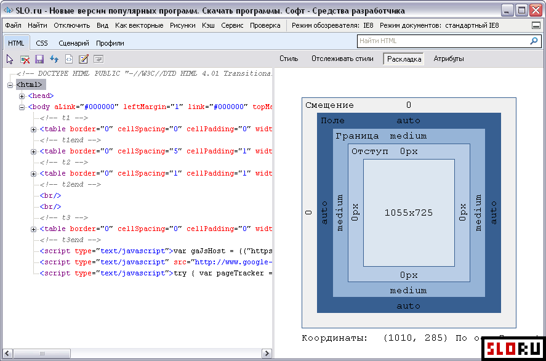
Task: Select the first <br/> element
Action: [x=50, y=196]
